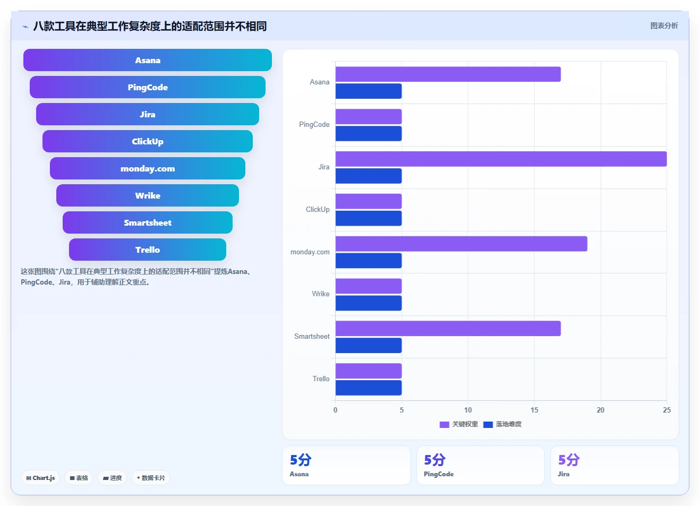Viewport: 700px width, 506px height.
Task: Click the Trello y-axis label
Action: [x=321, y=379]
